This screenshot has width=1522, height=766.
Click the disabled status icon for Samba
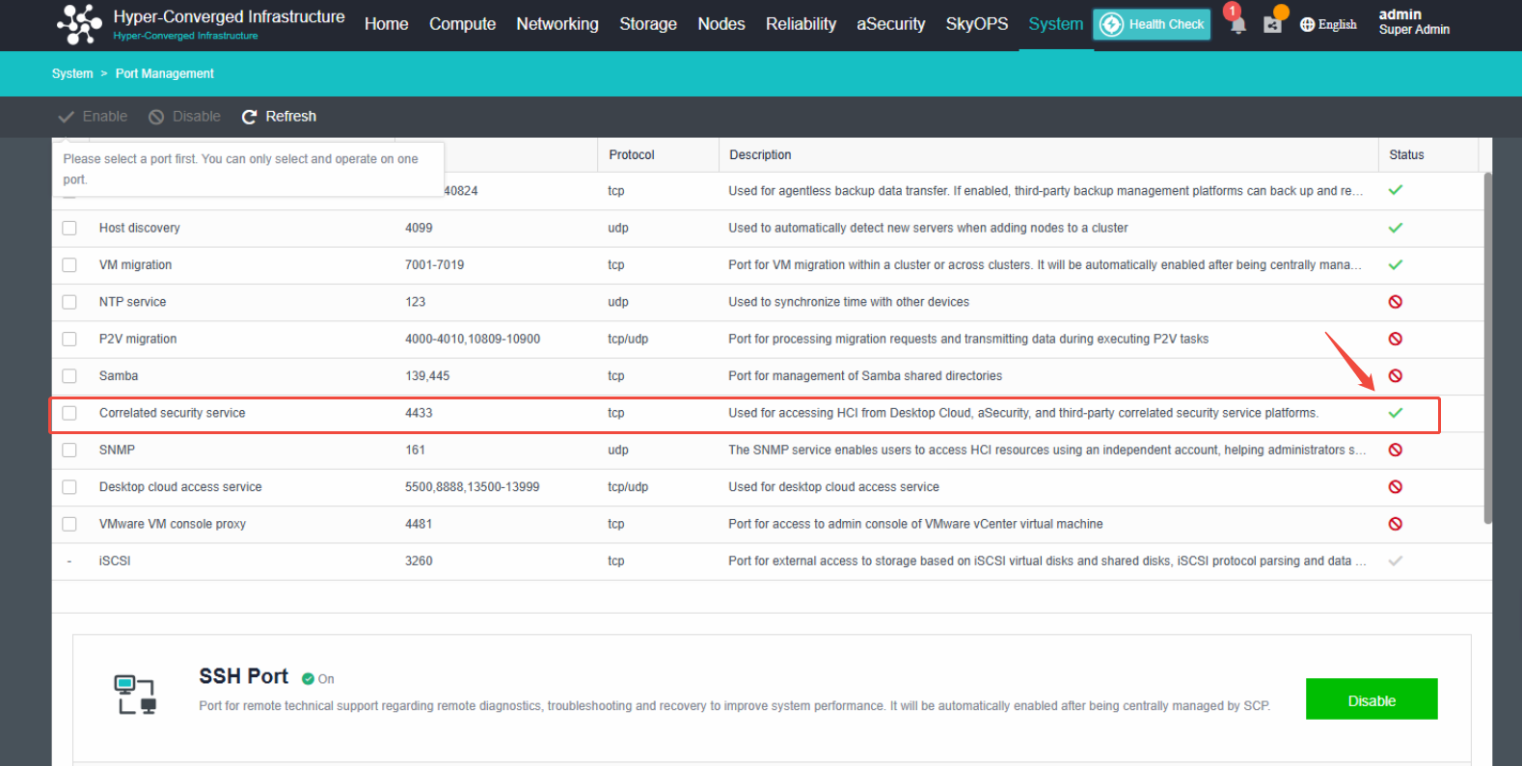pyautogui.click(x=1395, y=376)
